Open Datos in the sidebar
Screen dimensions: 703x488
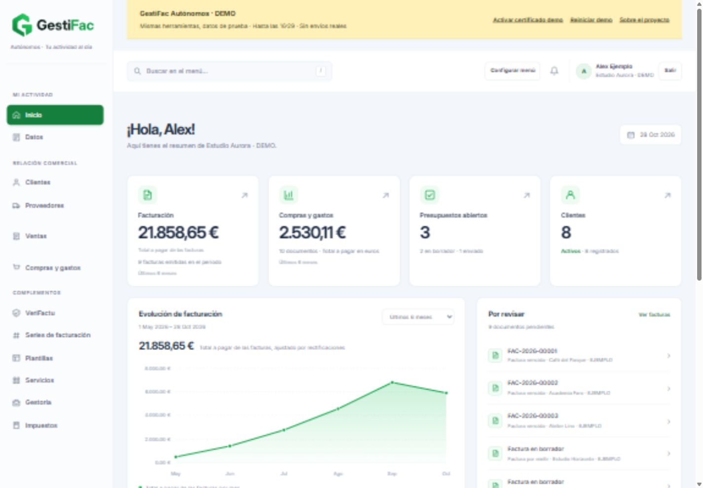(55, 137)
